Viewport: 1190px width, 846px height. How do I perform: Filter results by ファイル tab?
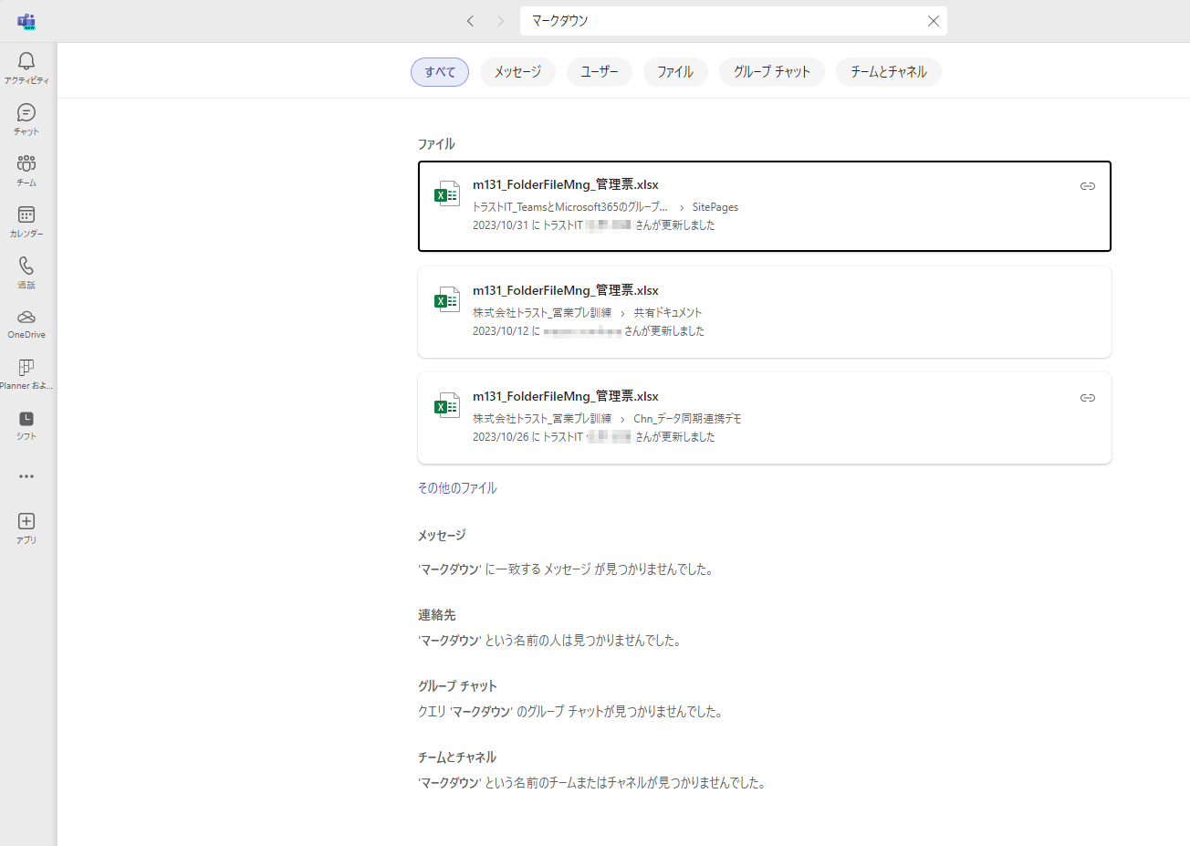pos(674,72)
